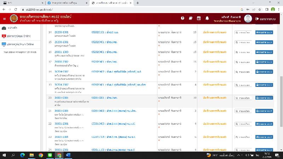Image resolution: width=283 pixels, height=159 pixels.
Task: Open the help question mark icon
Action: click(x=183, y=18)
